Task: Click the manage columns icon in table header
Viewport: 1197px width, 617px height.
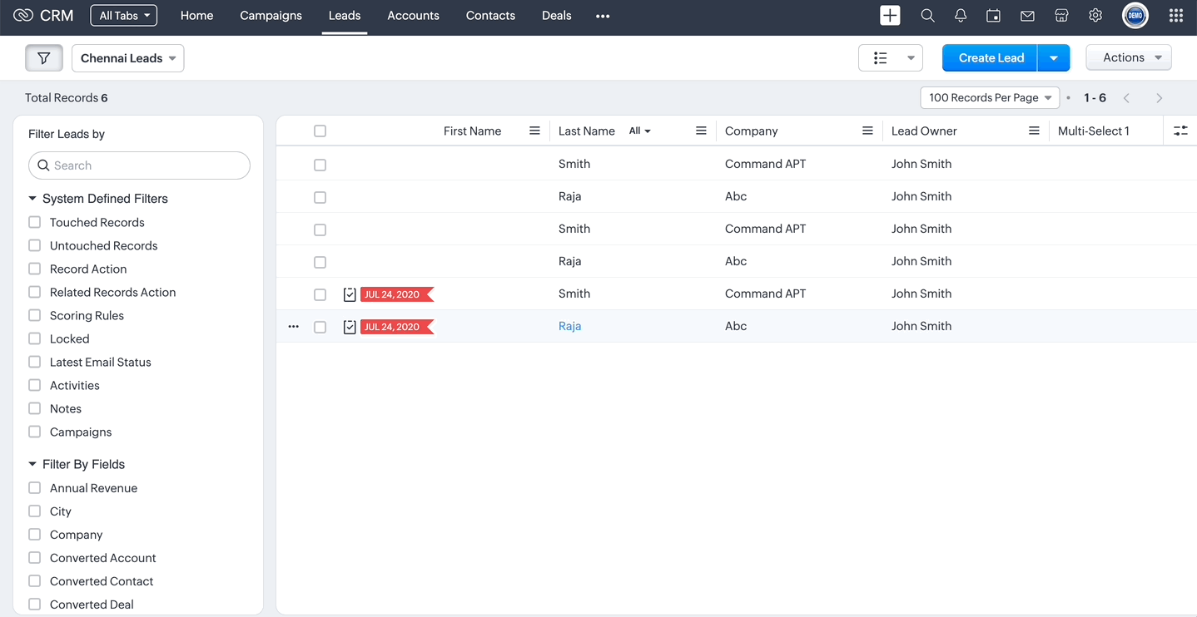Action: tap(1180, 131)
